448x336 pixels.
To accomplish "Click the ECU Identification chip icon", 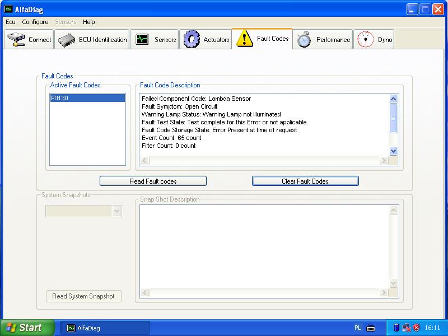I will (x=67, y=40).
